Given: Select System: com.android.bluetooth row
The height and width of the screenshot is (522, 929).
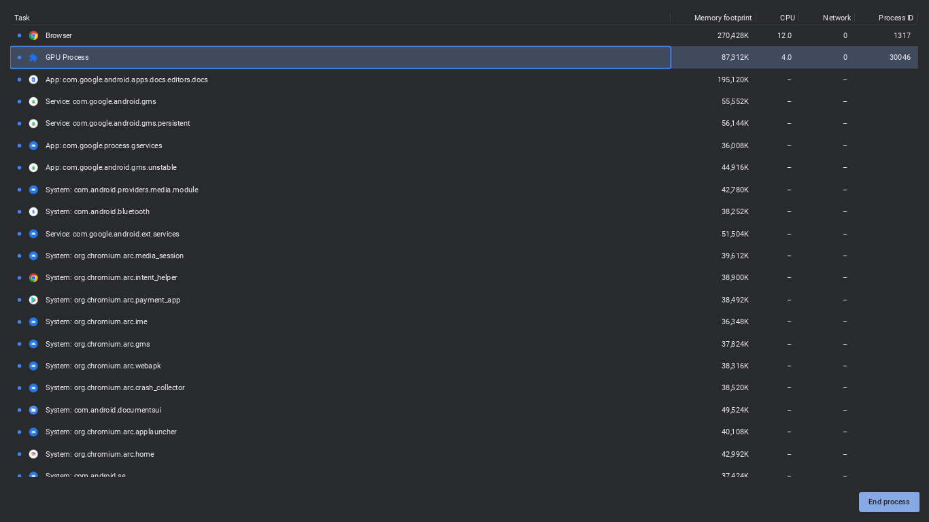Looking at the screenshot, I should [464, 211].
